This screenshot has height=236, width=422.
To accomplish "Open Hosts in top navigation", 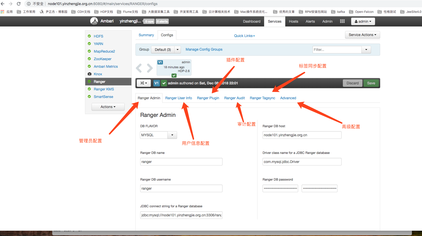I will pos(294,21).
